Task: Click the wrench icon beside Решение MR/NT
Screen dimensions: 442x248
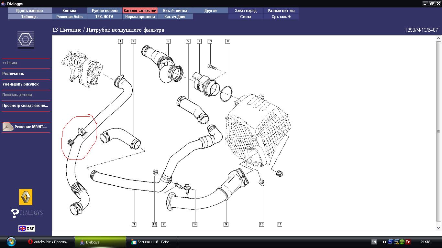Action: click(7, 127)
